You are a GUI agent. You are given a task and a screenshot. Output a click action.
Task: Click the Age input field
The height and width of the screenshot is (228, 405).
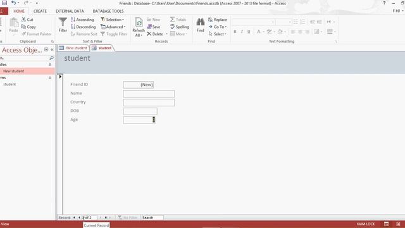139,120
